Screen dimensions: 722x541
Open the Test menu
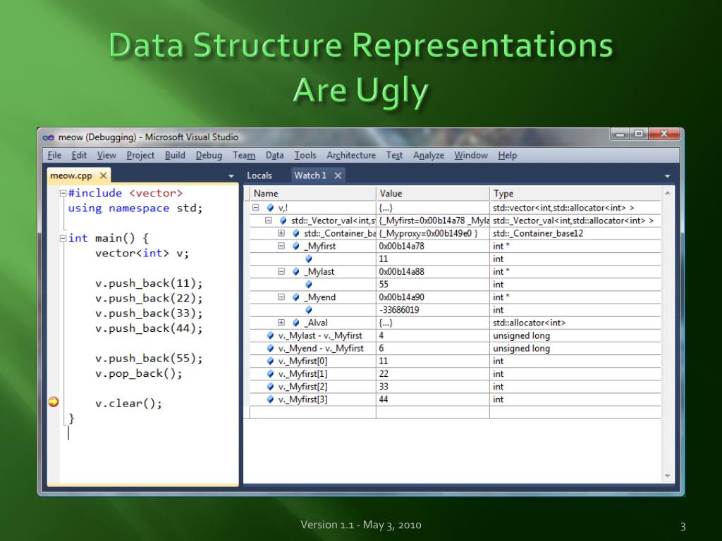(394, 156)
